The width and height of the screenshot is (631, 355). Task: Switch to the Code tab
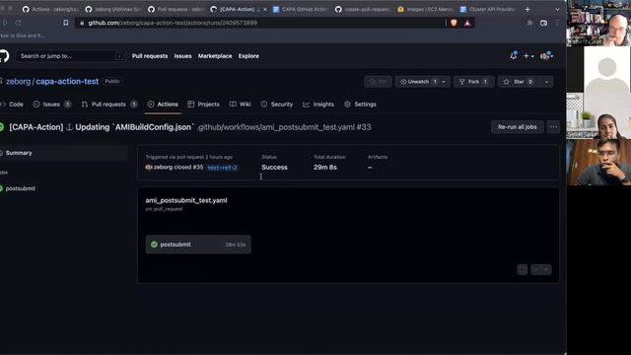click(12, 105)
